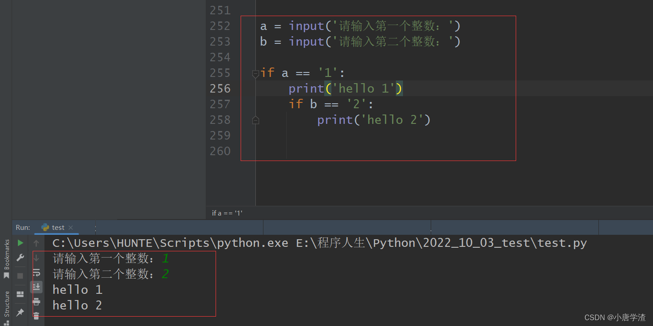The height and width of the screenshot is (326, 653).
Task: Rerun 'test' with the green play icon
Action: click(x=20, y=243)
